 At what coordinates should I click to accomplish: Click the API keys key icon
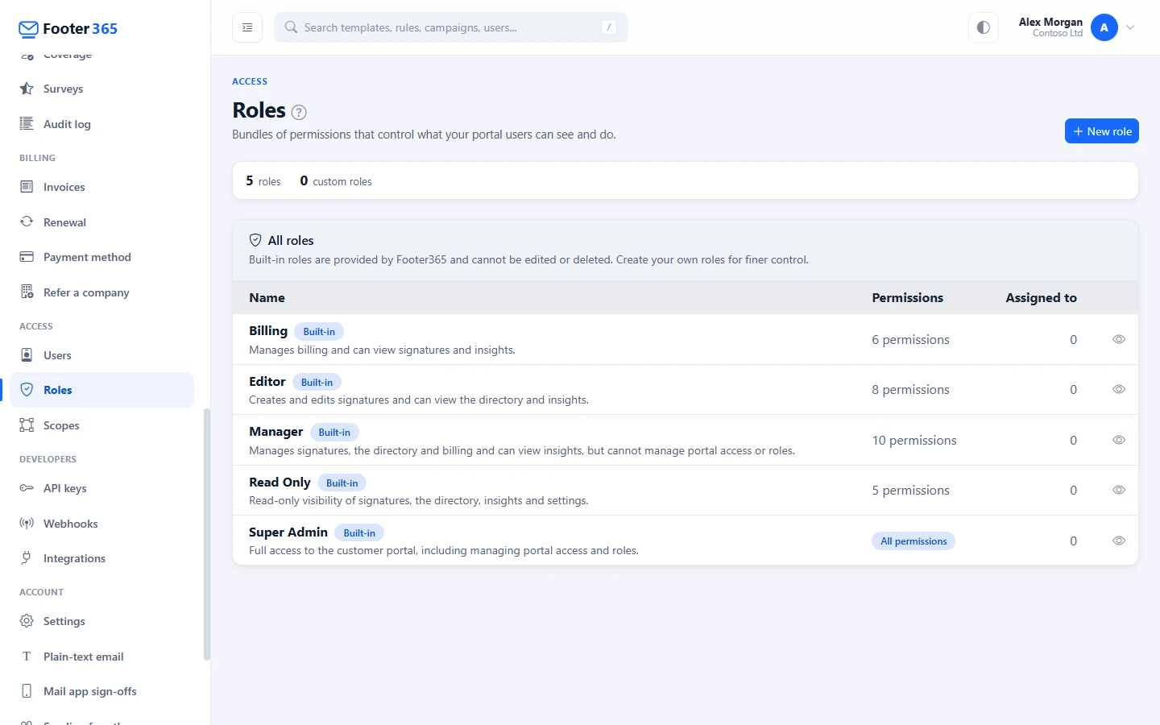click(x=27, y=488)
